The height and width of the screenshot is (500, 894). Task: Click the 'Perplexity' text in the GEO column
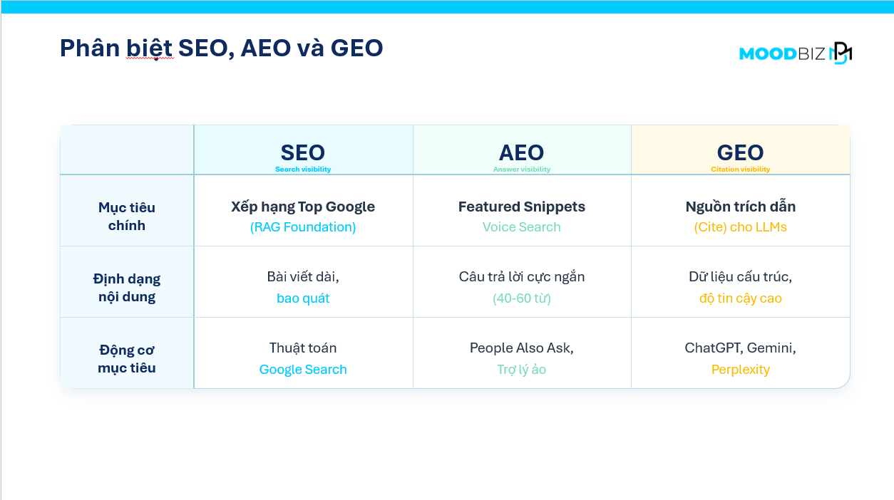(x=741, y=370)
